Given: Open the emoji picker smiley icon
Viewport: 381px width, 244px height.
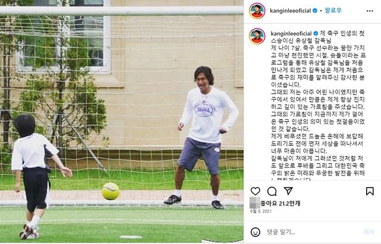Looking at the screenshot, I should click(x=255, y=232).
